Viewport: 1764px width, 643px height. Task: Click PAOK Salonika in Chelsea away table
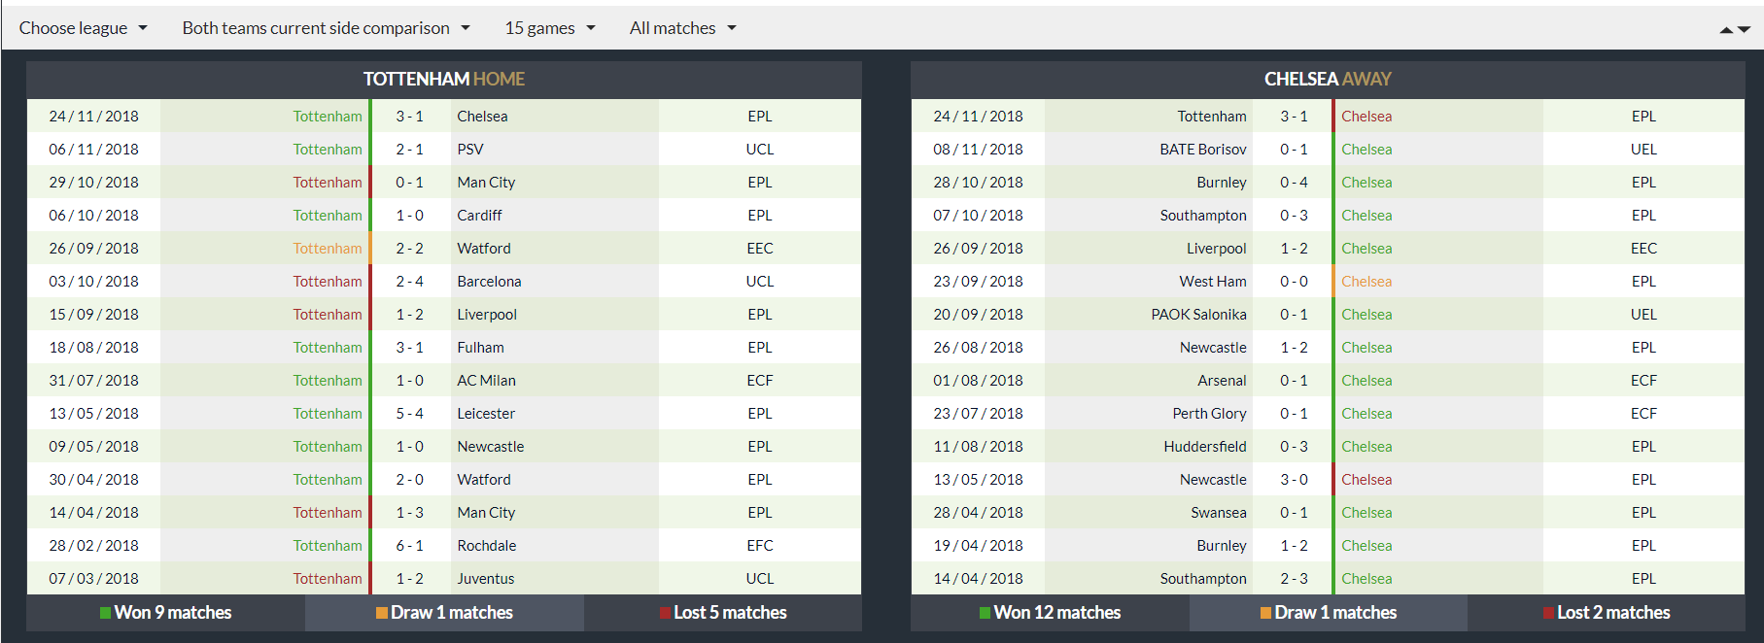1198,315
